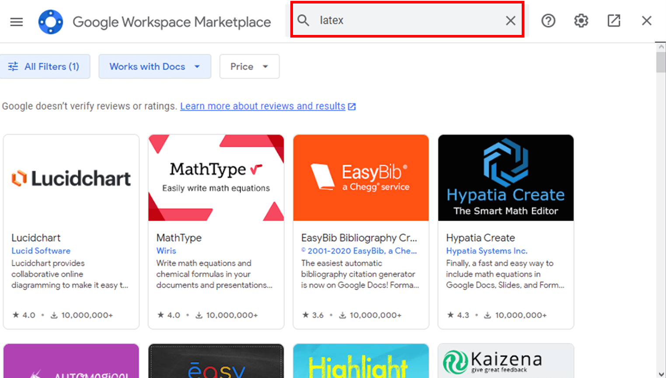Close the Marketplace dialog
Image resolution: width=666 pixels, height=378 pixels.
646,21
